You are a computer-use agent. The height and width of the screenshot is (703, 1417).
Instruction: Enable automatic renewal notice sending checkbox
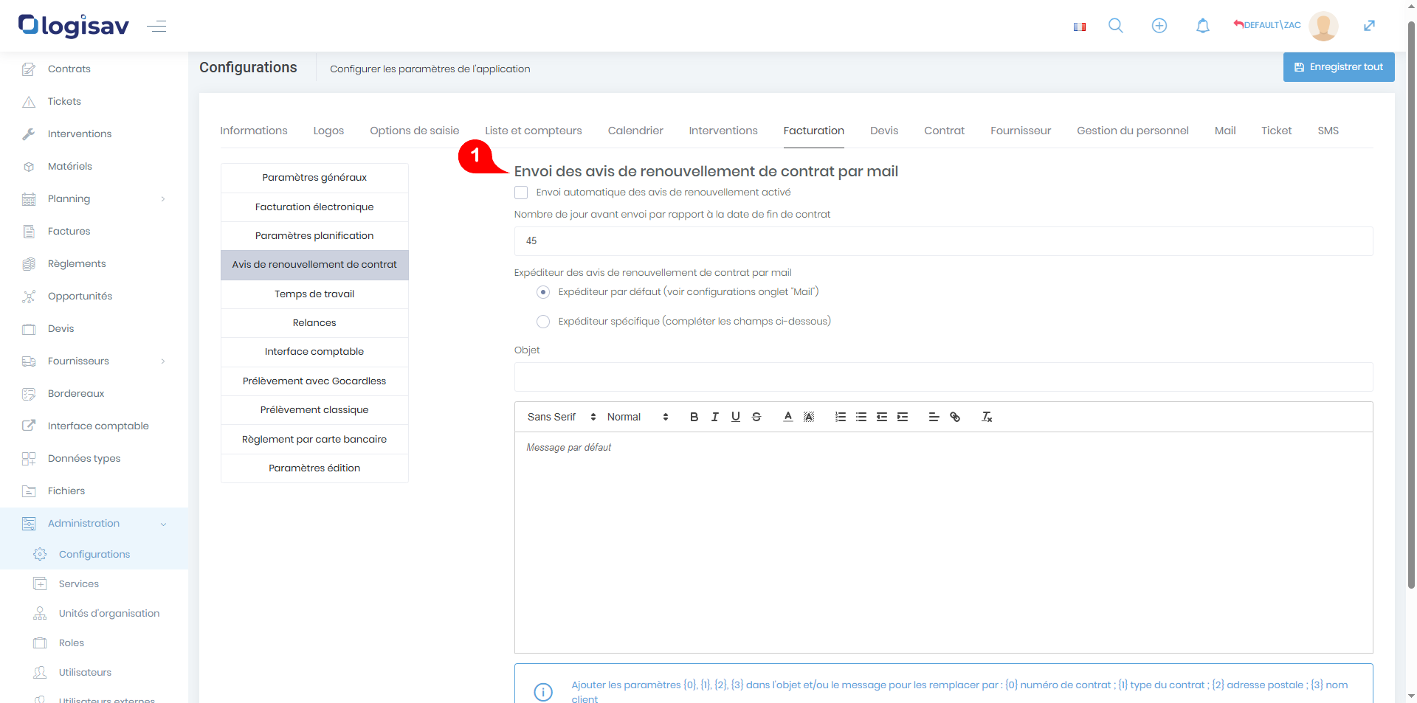(522, 193)
